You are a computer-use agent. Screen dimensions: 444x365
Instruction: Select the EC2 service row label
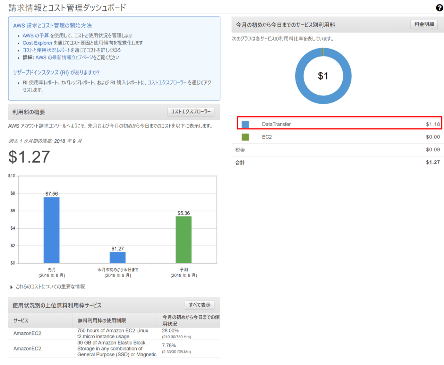267,137
